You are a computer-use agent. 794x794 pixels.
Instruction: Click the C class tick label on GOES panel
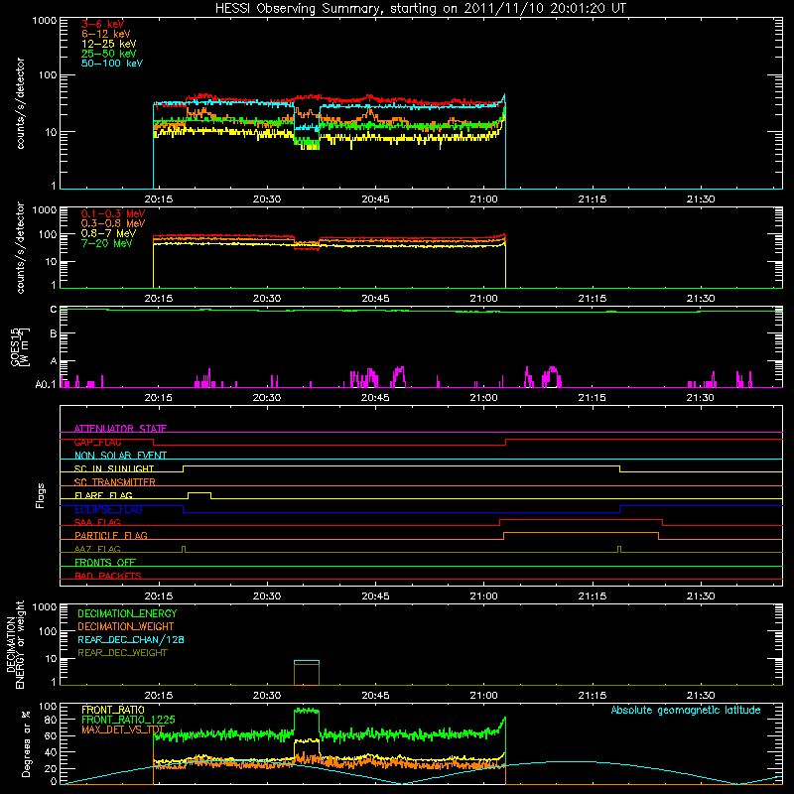click(x=54, y=310)
